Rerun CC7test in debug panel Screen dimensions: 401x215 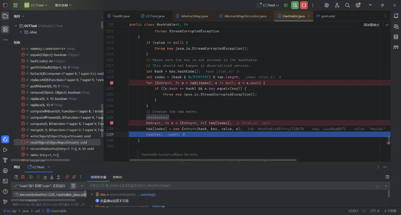(x=16, y=177)
